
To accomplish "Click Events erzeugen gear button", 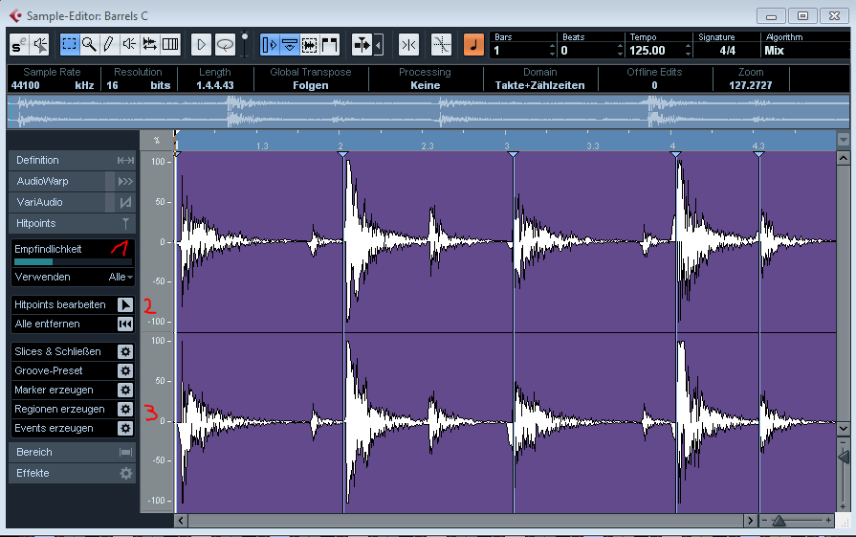I will coord(125,428).
